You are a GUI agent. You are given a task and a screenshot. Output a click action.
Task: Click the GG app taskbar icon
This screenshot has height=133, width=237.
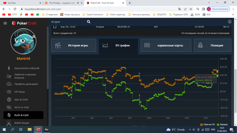(x=47, y=130)
